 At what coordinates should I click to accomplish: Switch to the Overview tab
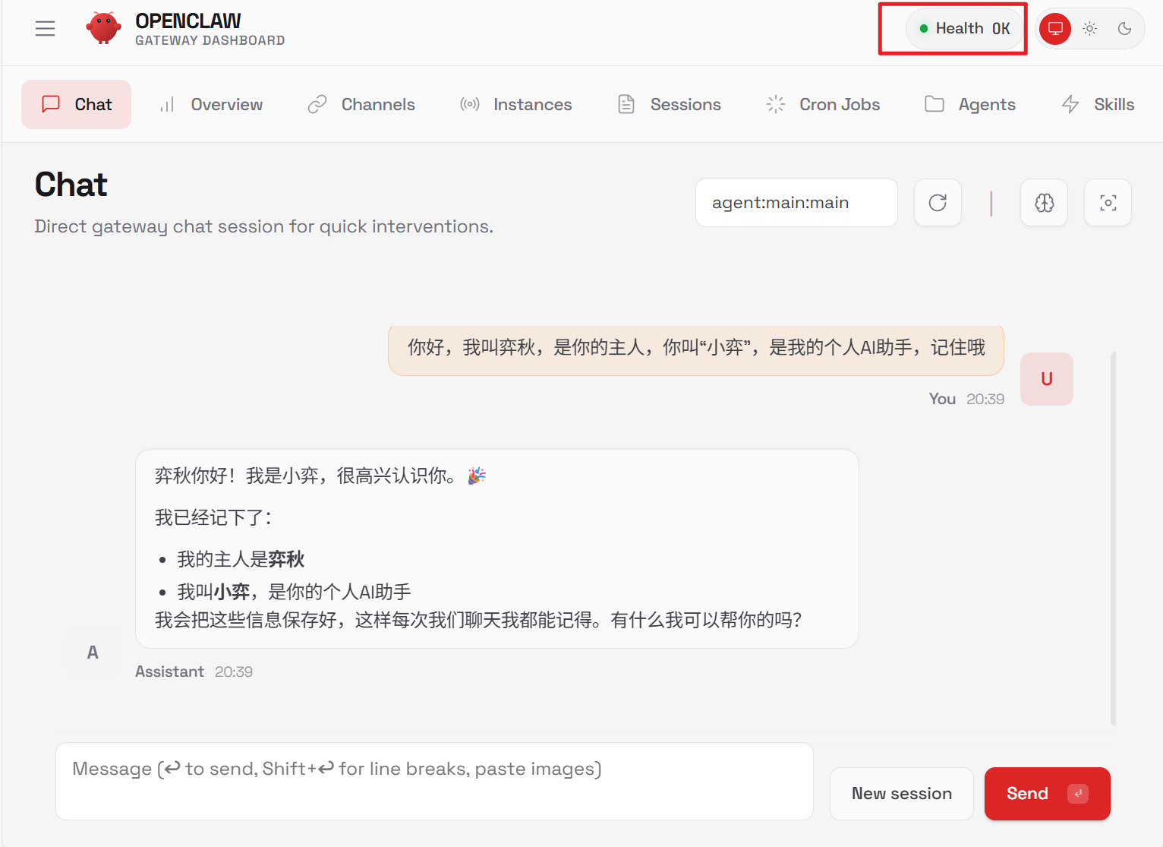pyautogui.click(x=225, y=104)
